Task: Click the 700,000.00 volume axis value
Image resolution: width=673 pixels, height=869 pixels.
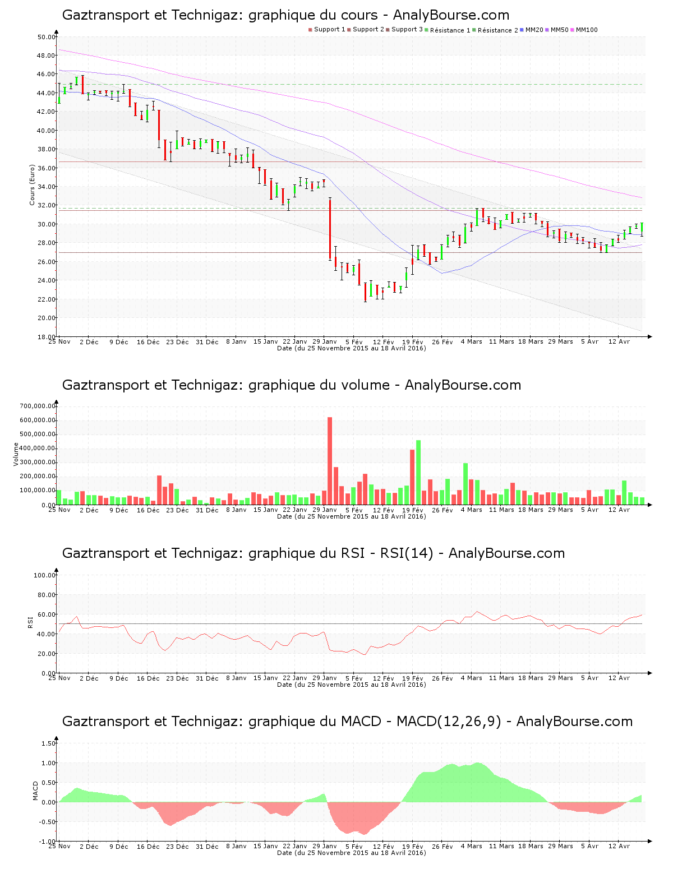Action: pos(38,406)
